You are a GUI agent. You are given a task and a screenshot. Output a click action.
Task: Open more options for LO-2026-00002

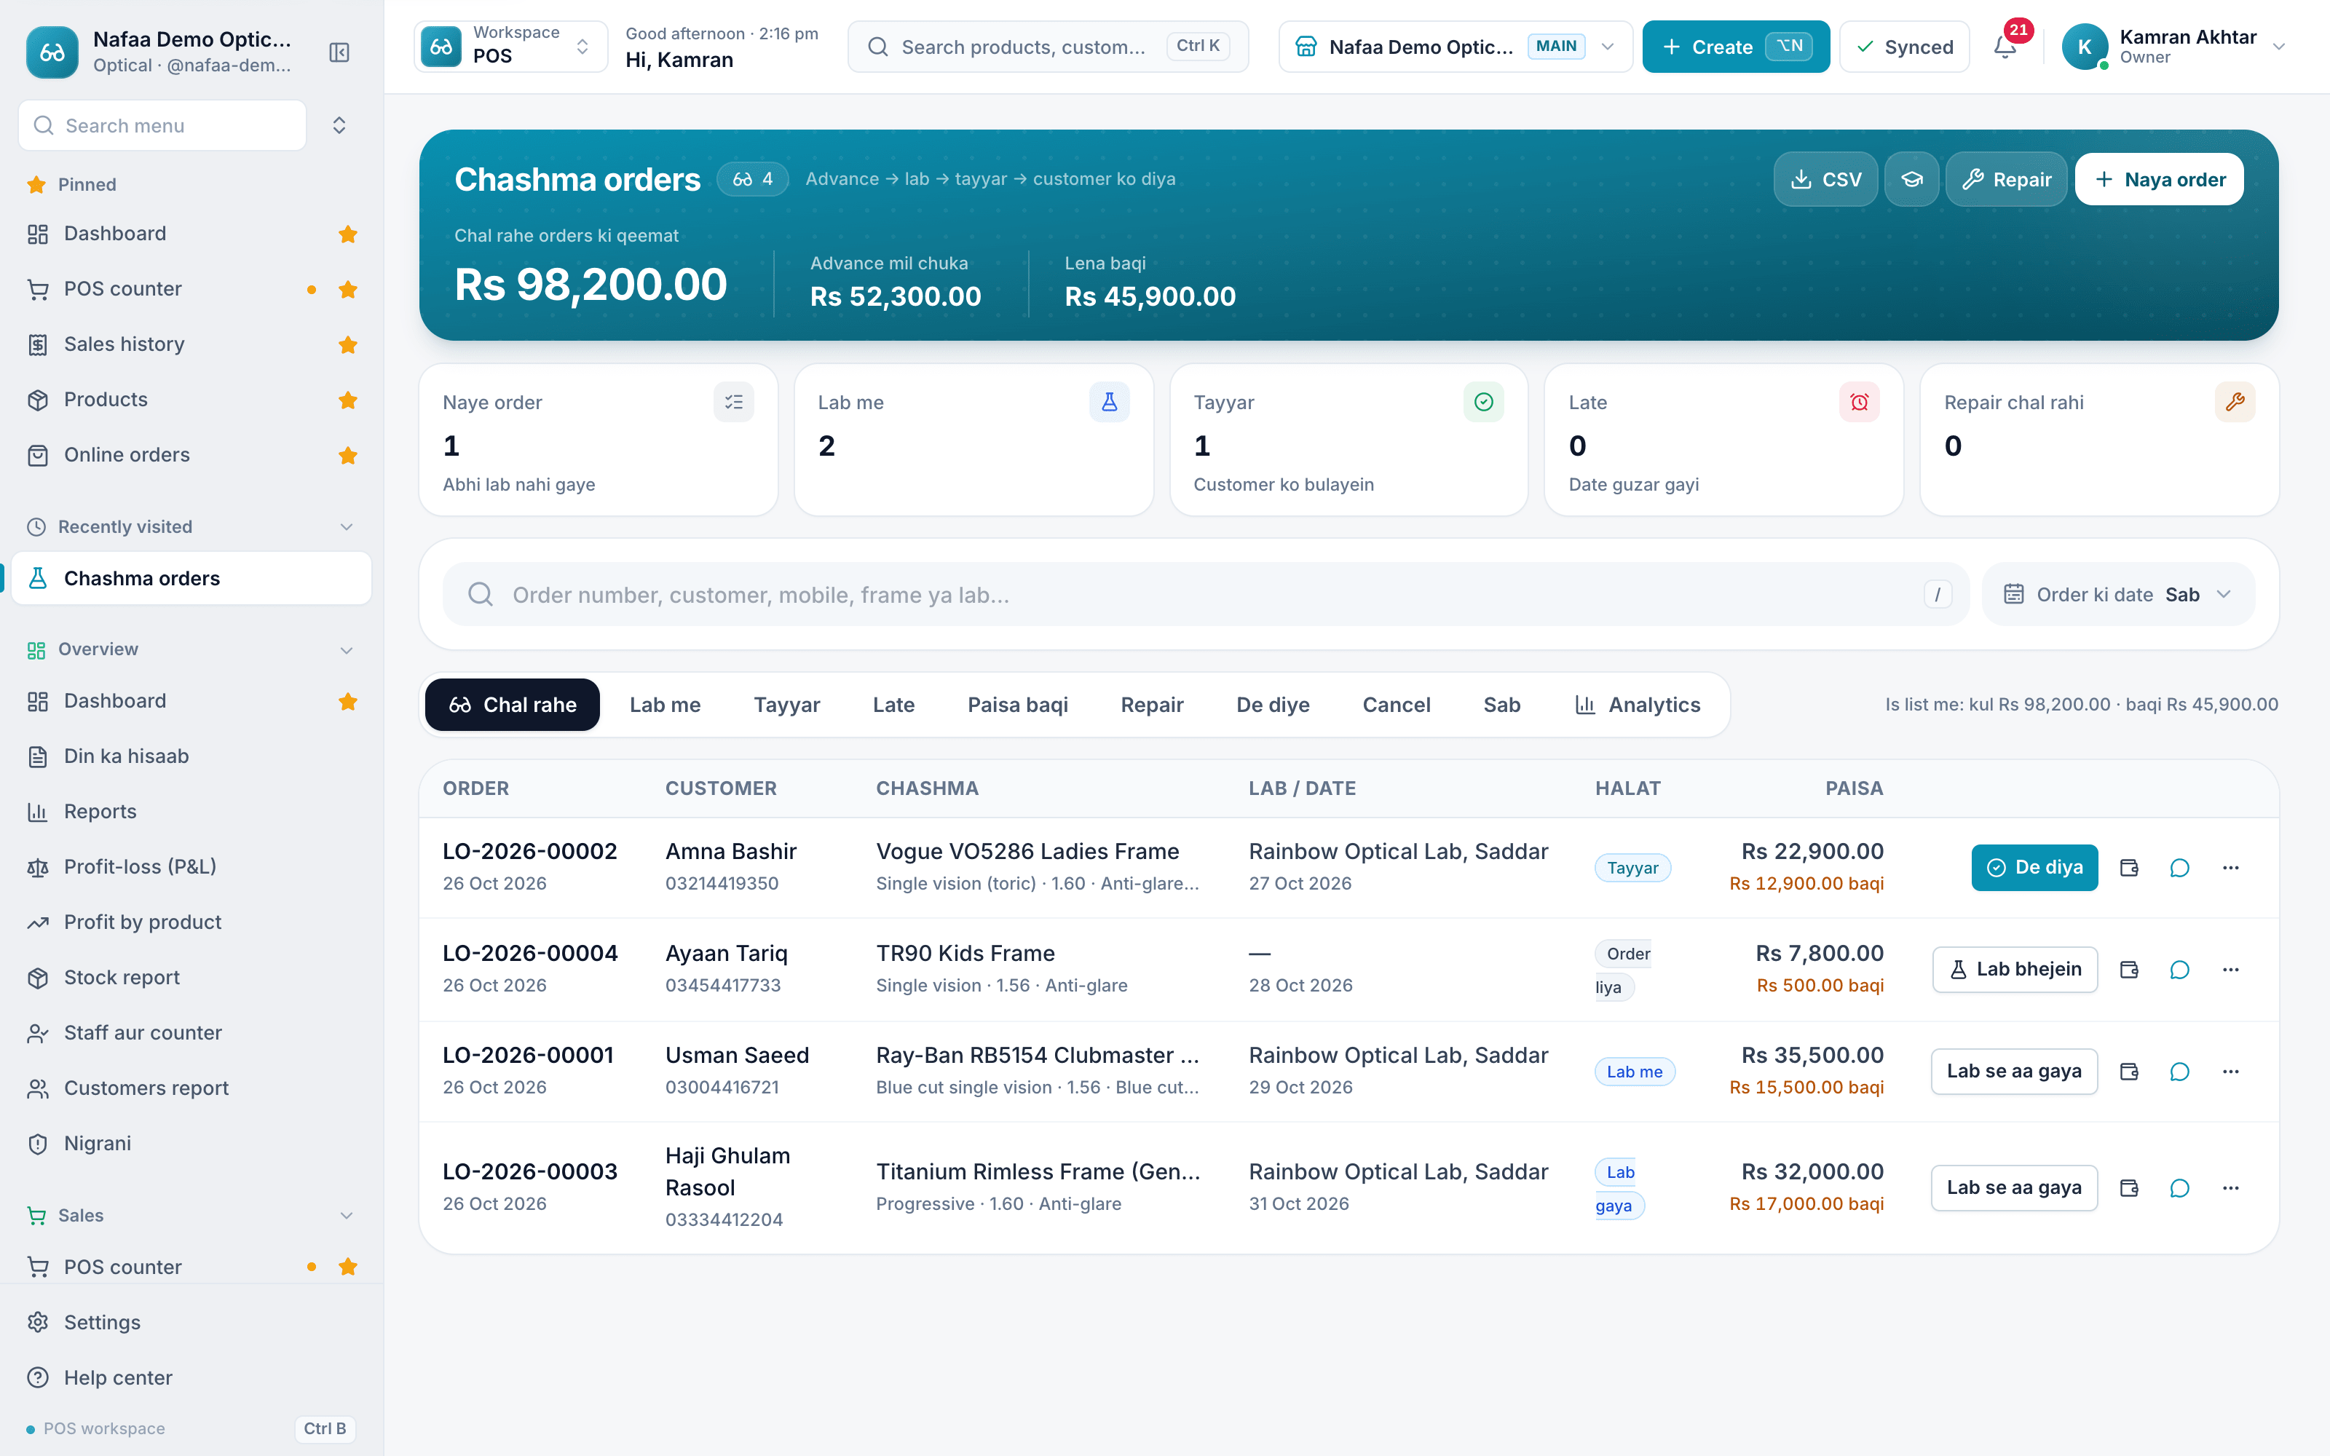pyautogui.click(x=2231, y=868)
